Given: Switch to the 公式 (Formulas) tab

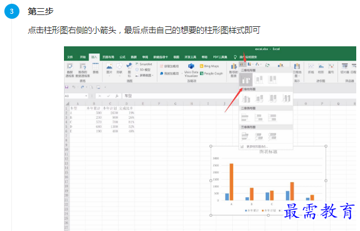Looking at the screenshot, I should click(122, 57).
